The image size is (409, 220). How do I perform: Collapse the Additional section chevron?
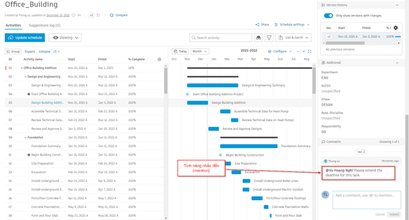coord(397,63)
